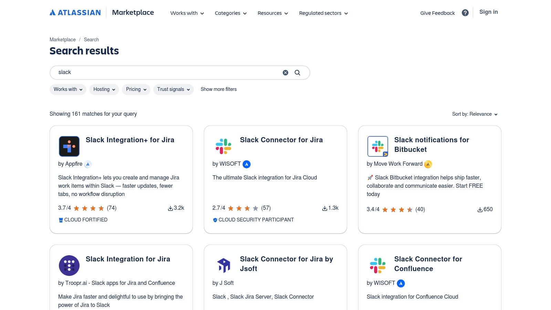Change Sort by Relevance dropdown
Viewport: 551px width, 310px height.
(475, 114)
